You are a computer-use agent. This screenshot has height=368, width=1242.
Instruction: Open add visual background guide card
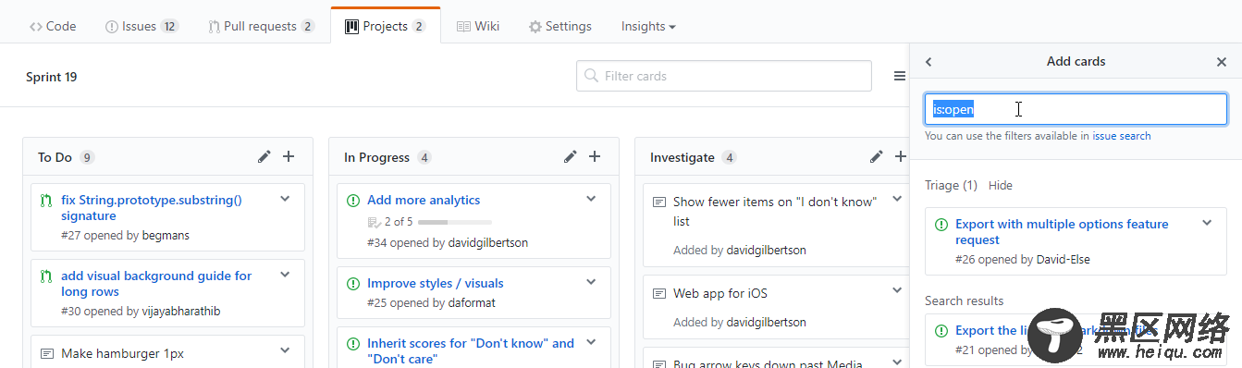coord(156,283)
